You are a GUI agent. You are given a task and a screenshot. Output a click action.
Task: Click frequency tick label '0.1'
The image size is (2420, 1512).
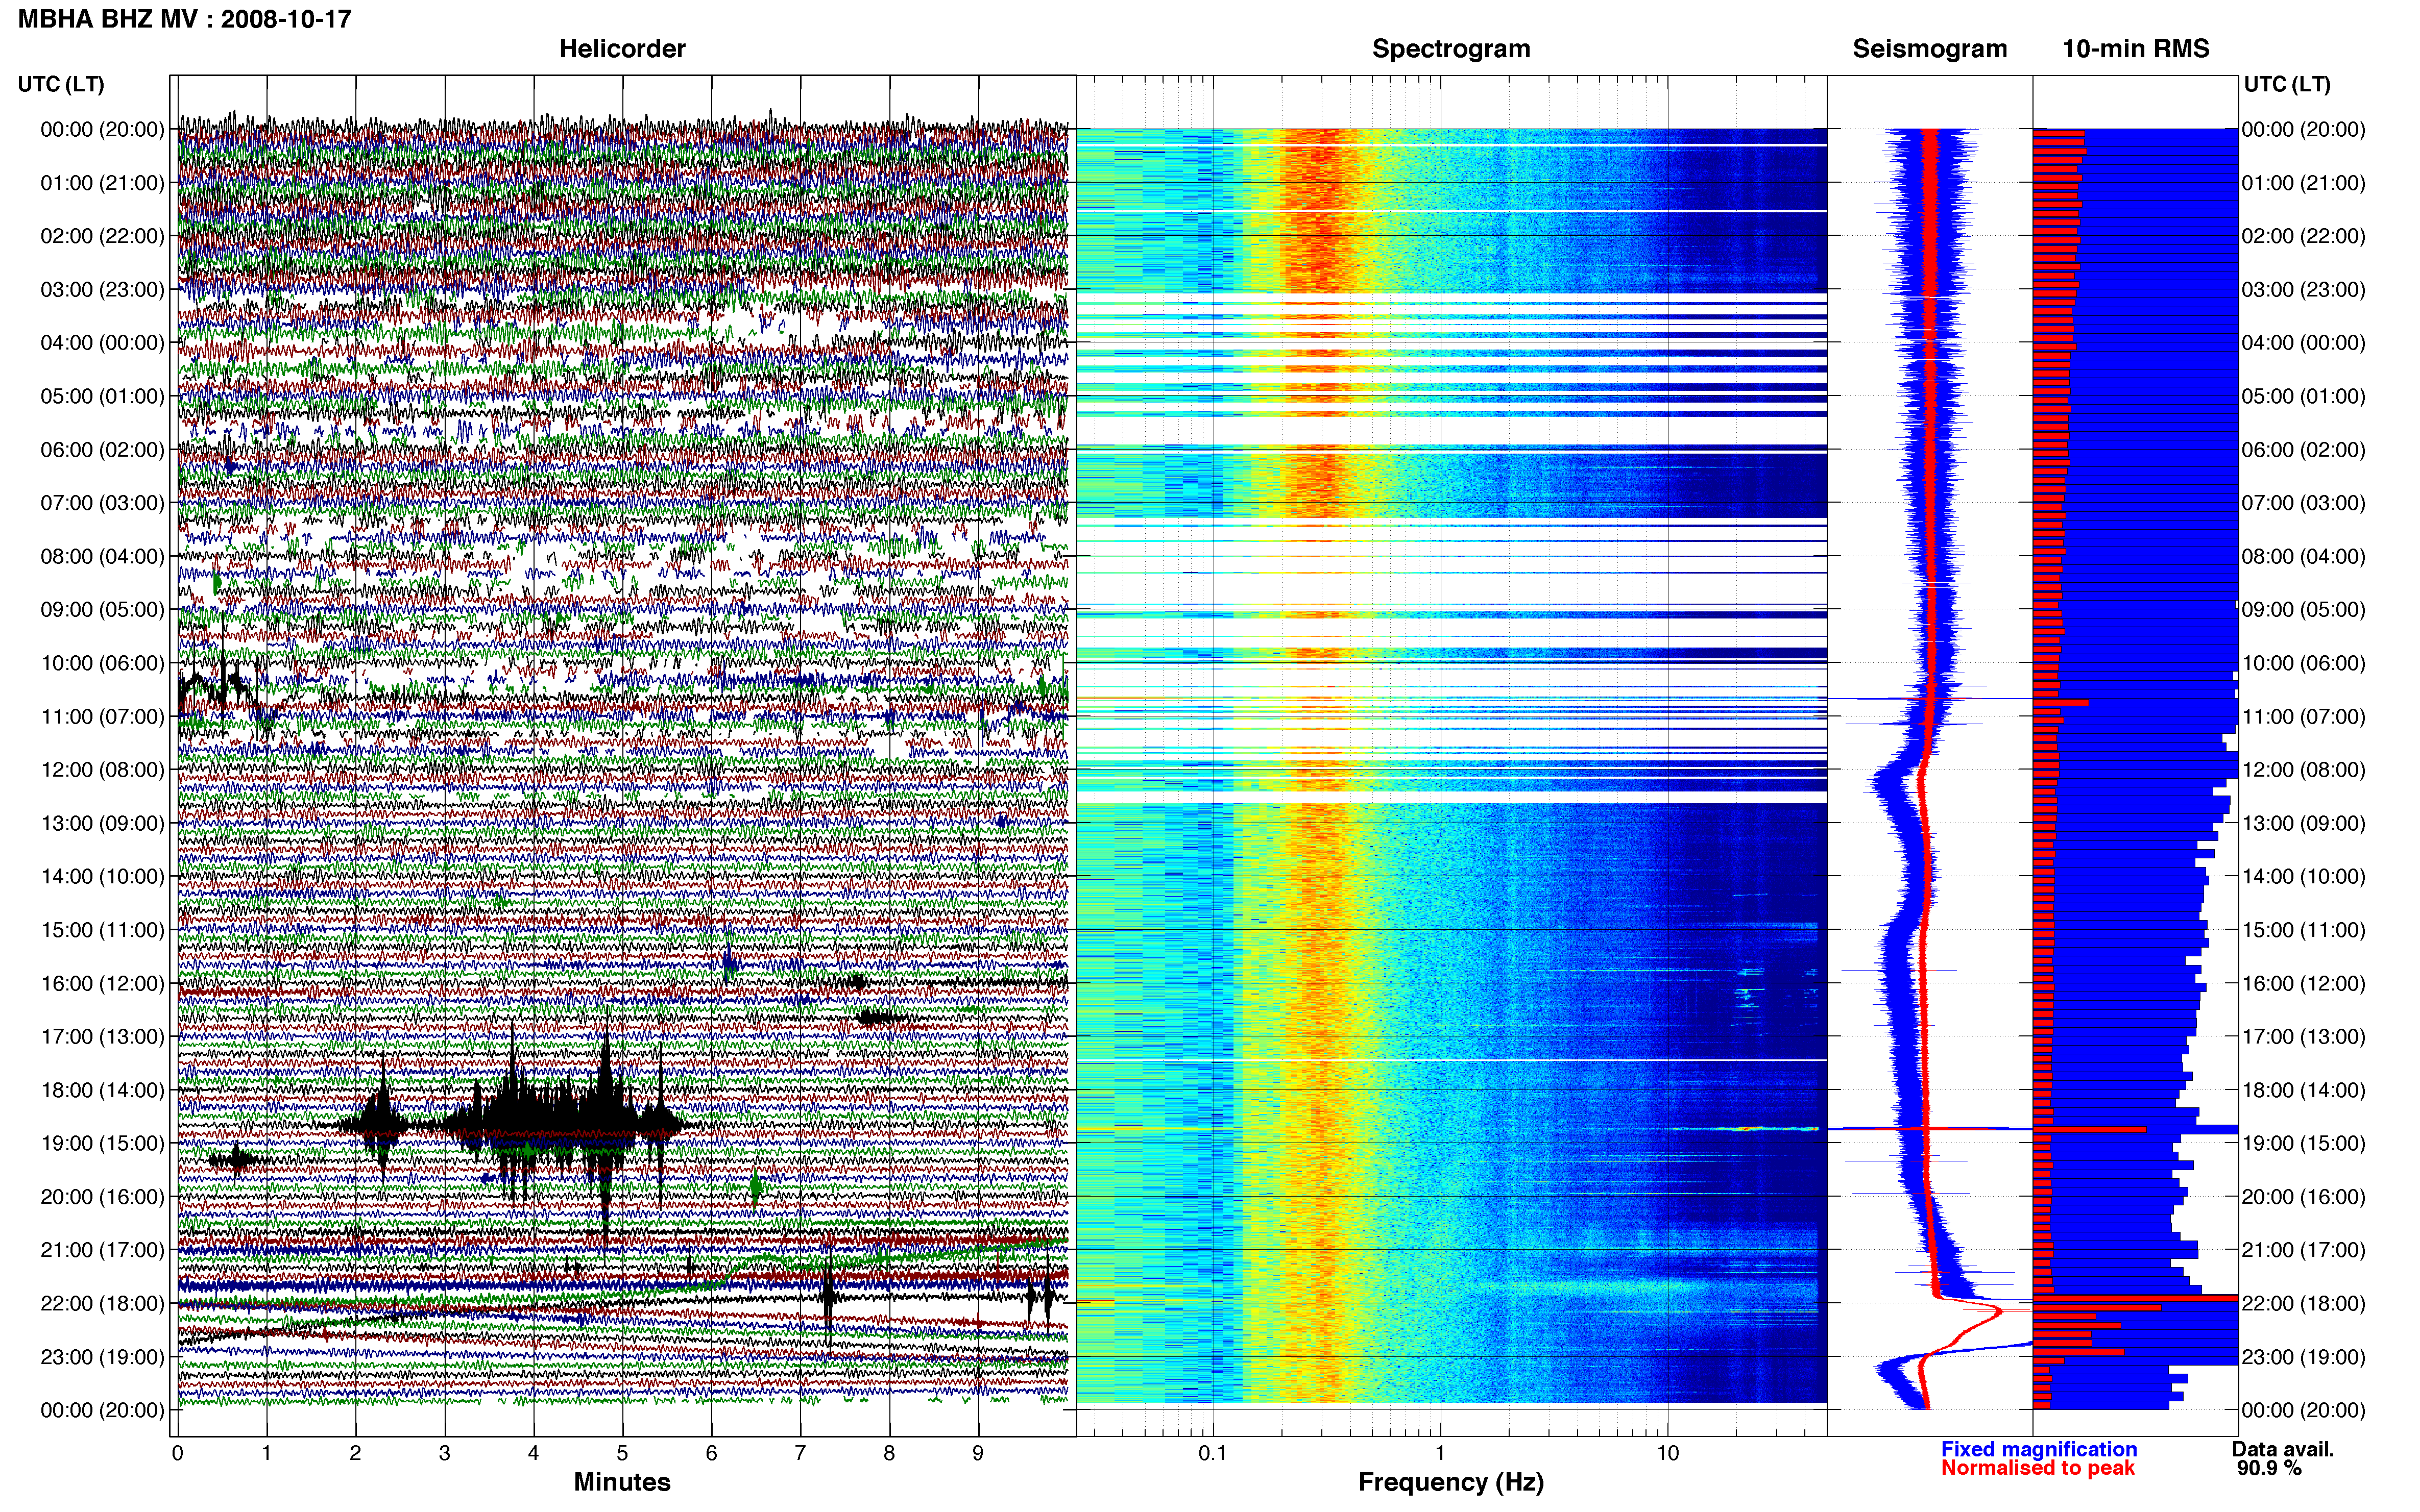click(x=1213, y=1453)
